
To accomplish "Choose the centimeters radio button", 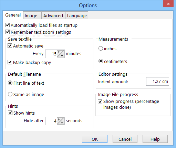I will 101,61.
